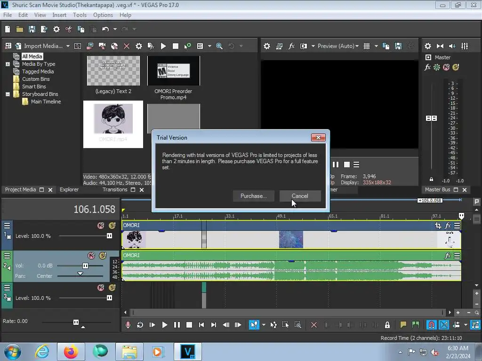
Task: Click the Search media magnifier icon
Action: 219,46
